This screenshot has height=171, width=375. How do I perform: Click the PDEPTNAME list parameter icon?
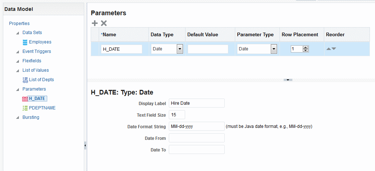pyautogui.click(x=25, y=108)
